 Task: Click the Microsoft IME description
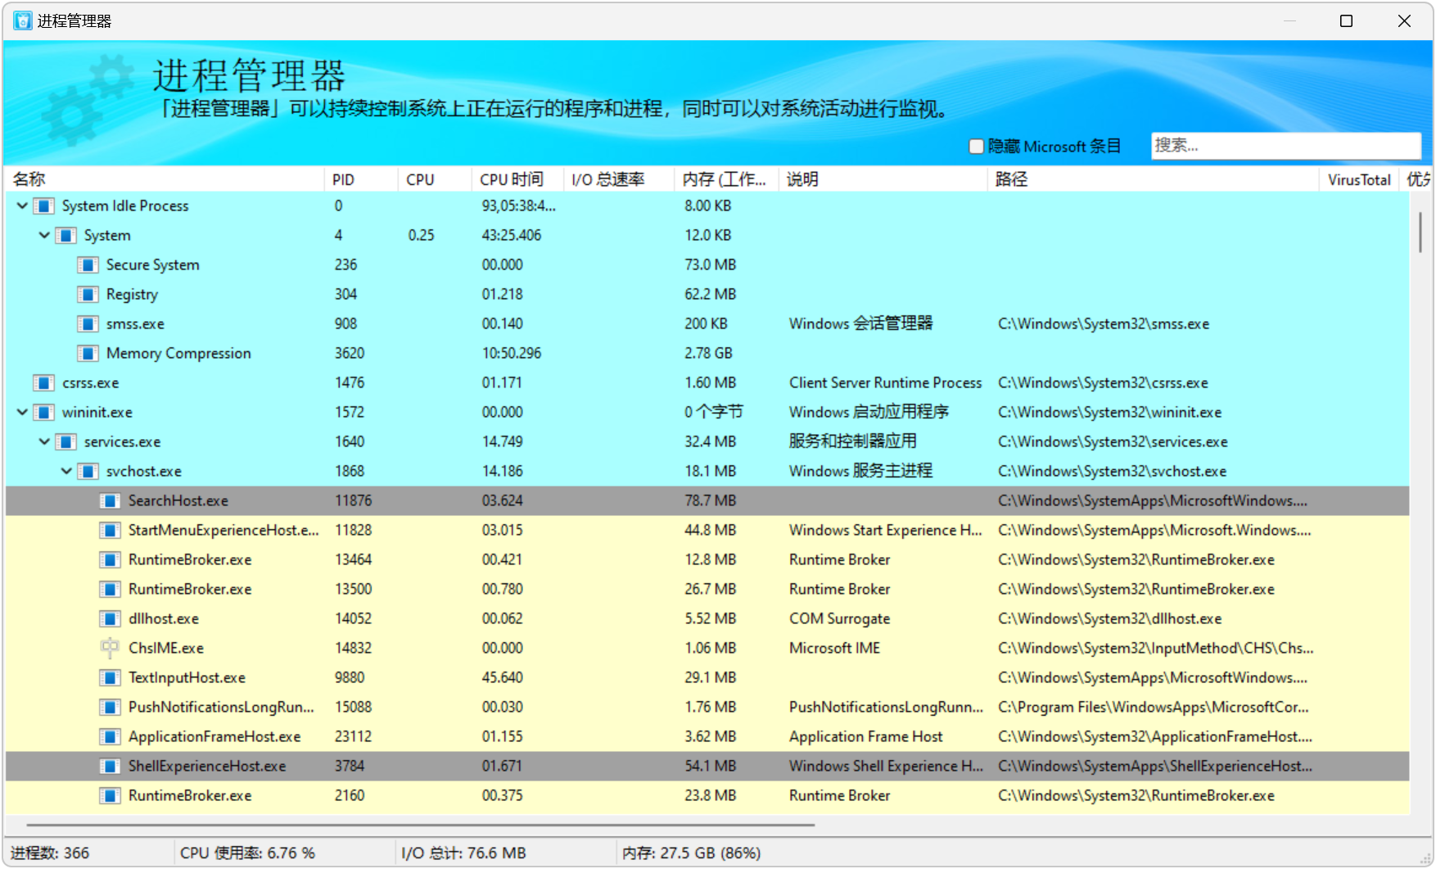[834, 648]
